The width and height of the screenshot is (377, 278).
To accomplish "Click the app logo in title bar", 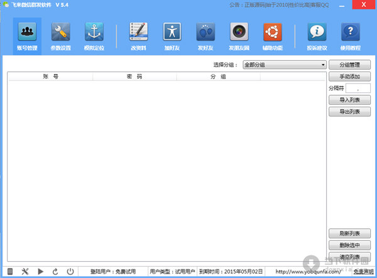I will (x=6, y=4).
